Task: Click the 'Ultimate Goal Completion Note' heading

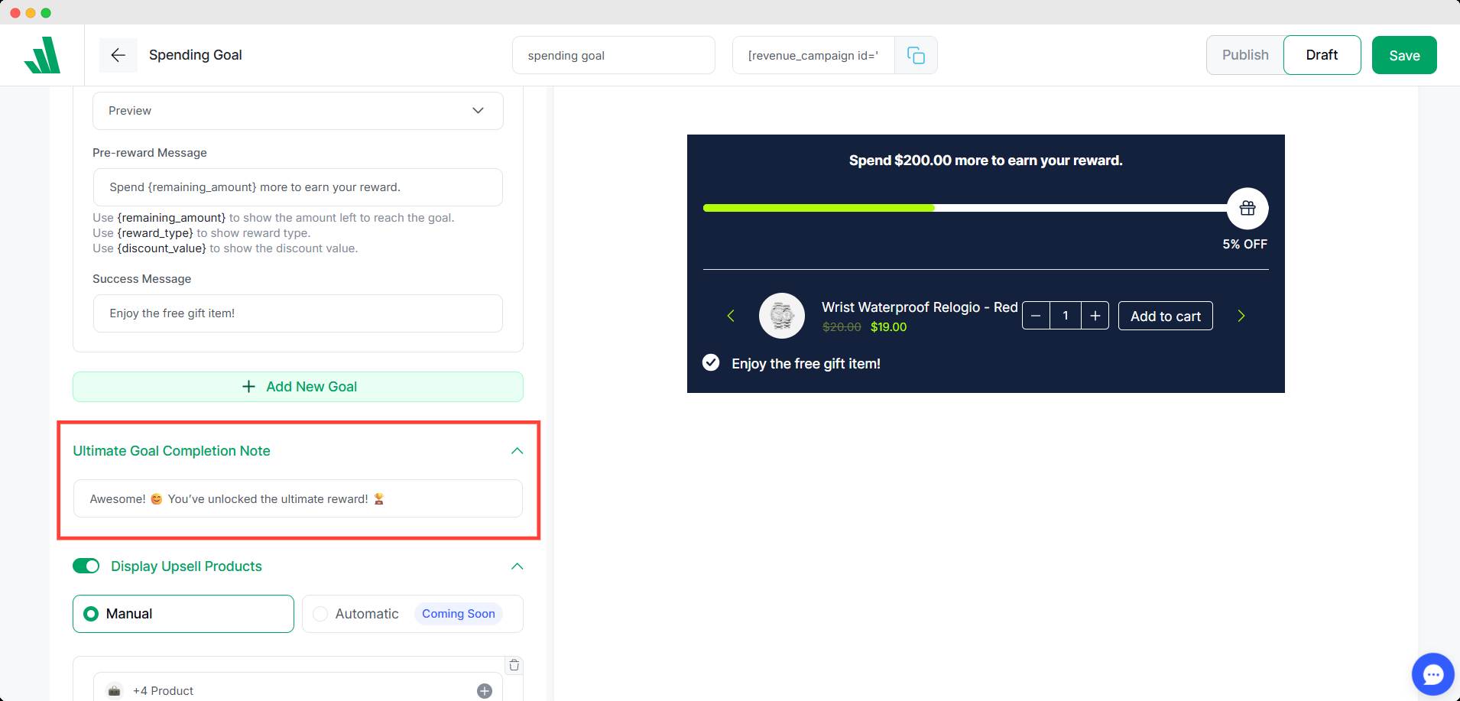Action: [171, 451]
